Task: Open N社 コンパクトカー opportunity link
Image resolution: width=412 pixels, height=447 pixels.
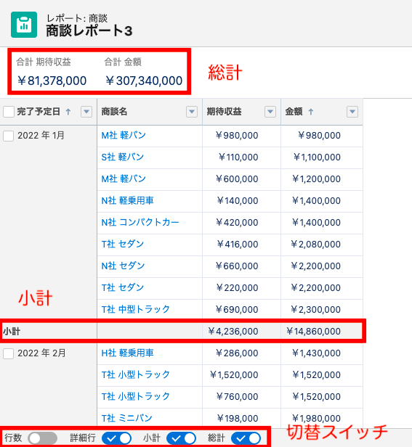Action: point(140,222)
